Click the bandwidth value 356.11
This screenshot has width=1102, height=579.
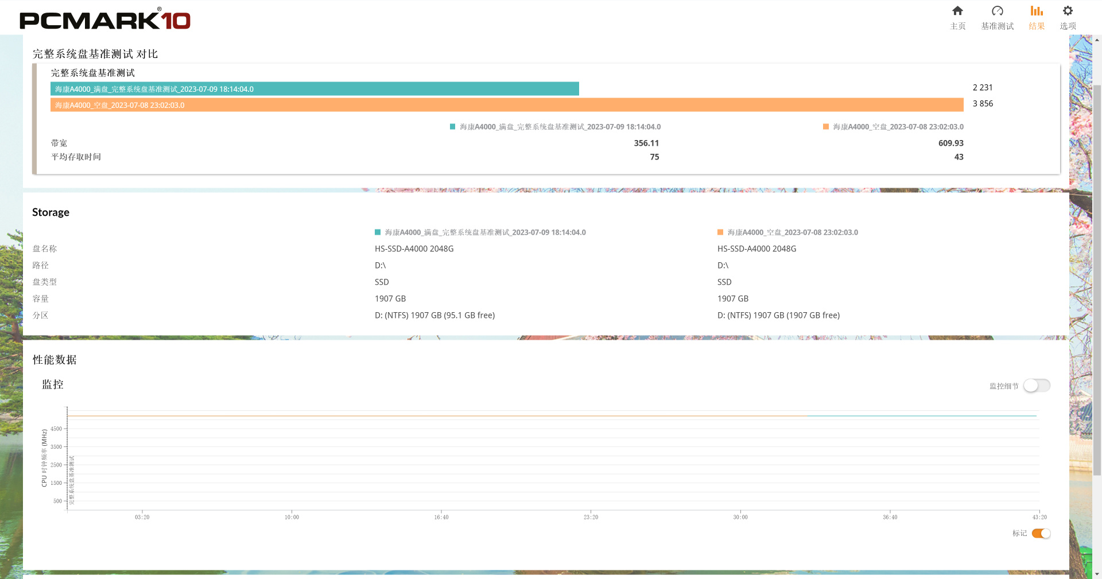pos(646,143)
